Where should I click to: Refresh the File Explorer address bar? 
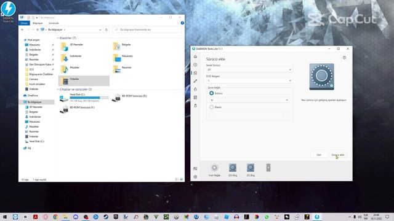pos(107,29)
